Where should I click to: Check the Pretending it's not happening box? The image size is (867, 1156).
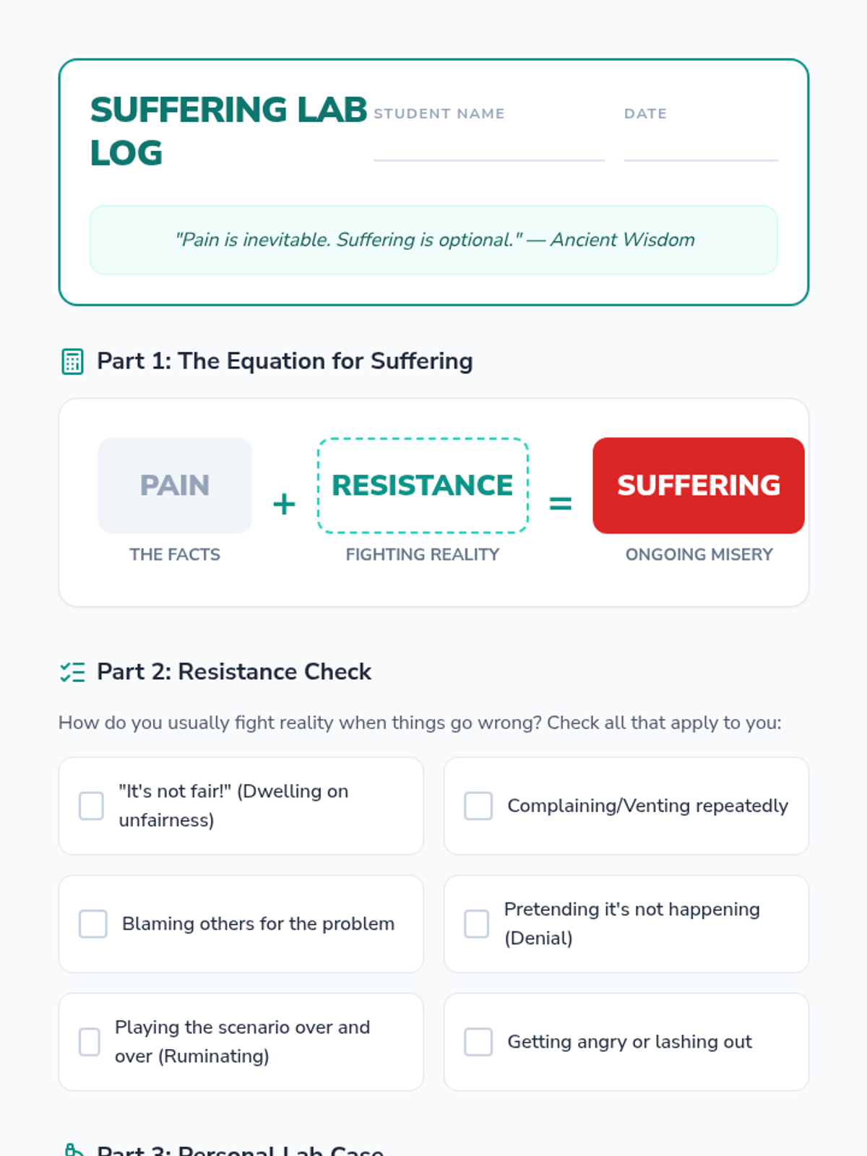coord(476,923)
